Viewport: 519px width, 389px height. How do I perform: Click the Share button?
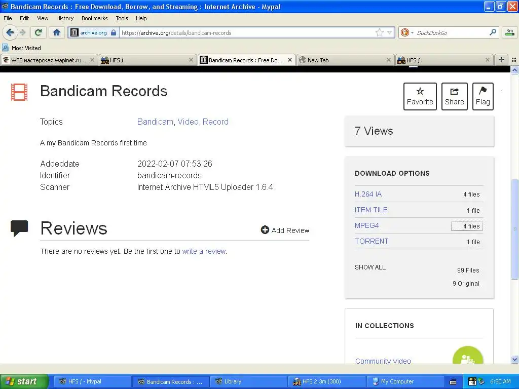454,96
